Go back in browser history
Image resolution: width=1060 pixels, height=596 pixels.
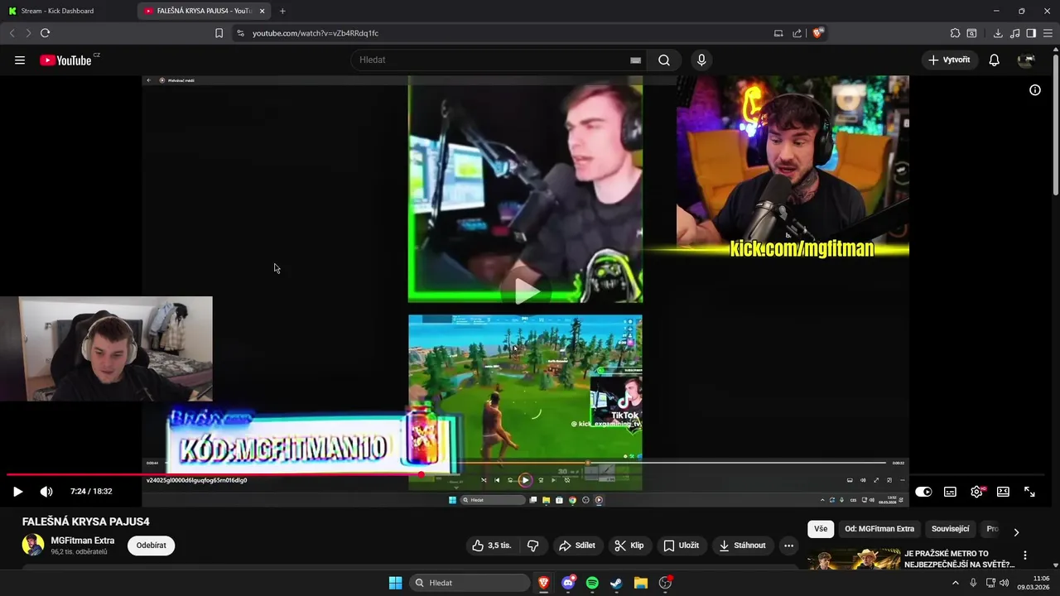pos(12,33)
